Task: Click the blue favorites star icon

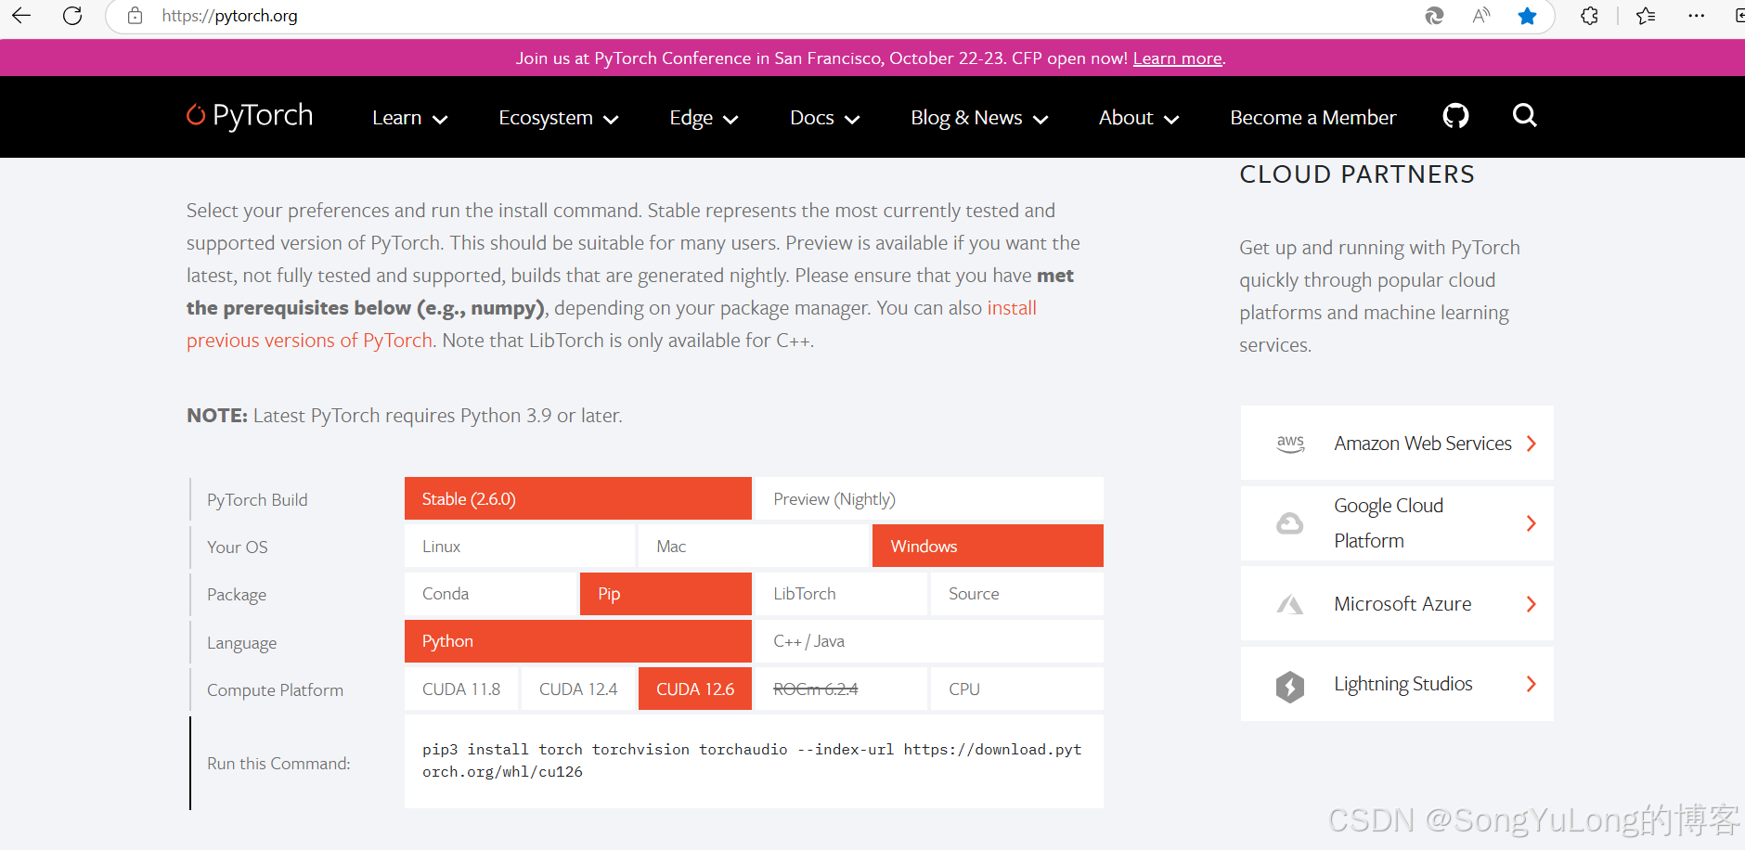Action: (1527, 16)
